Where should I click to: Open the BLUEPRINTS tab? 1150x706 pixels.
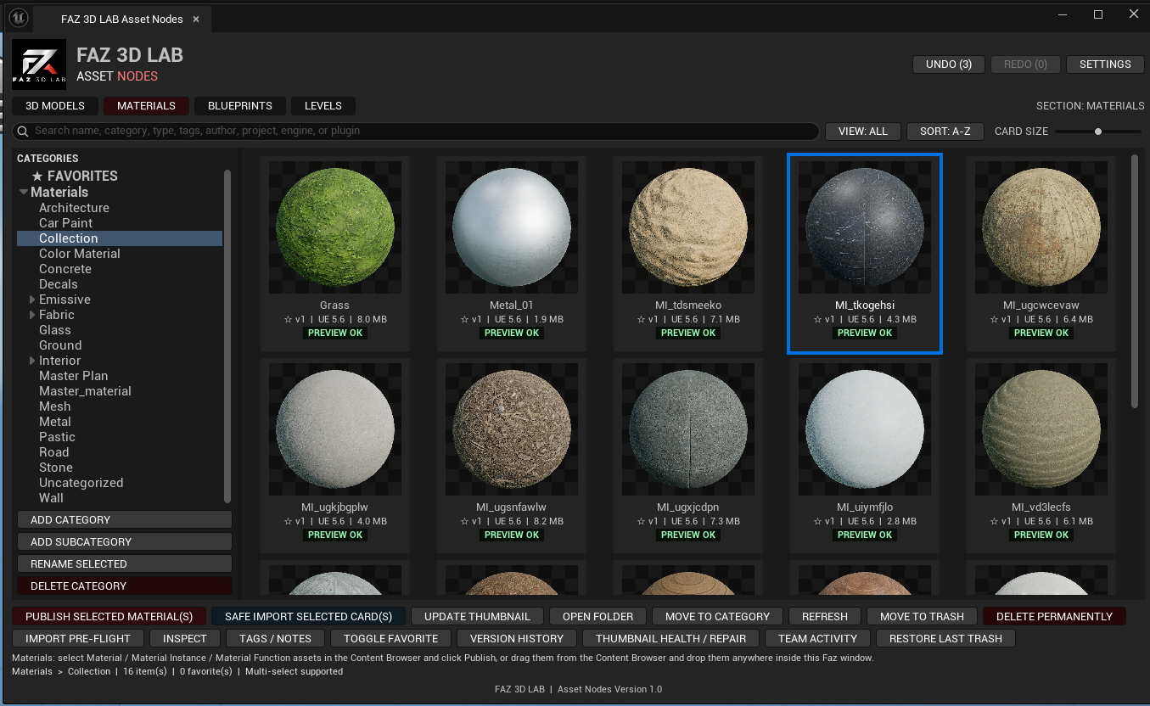239,106
